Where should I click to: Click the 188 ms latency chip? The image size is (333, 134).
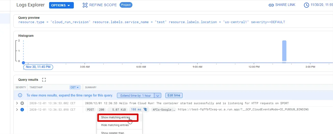pos(136,110)
